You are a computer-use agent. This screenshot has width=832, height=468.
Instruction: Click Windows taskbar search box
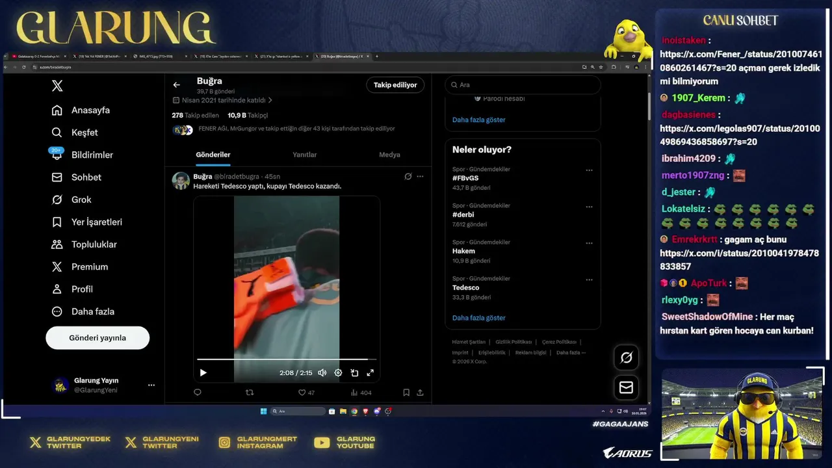click(298, 411)
